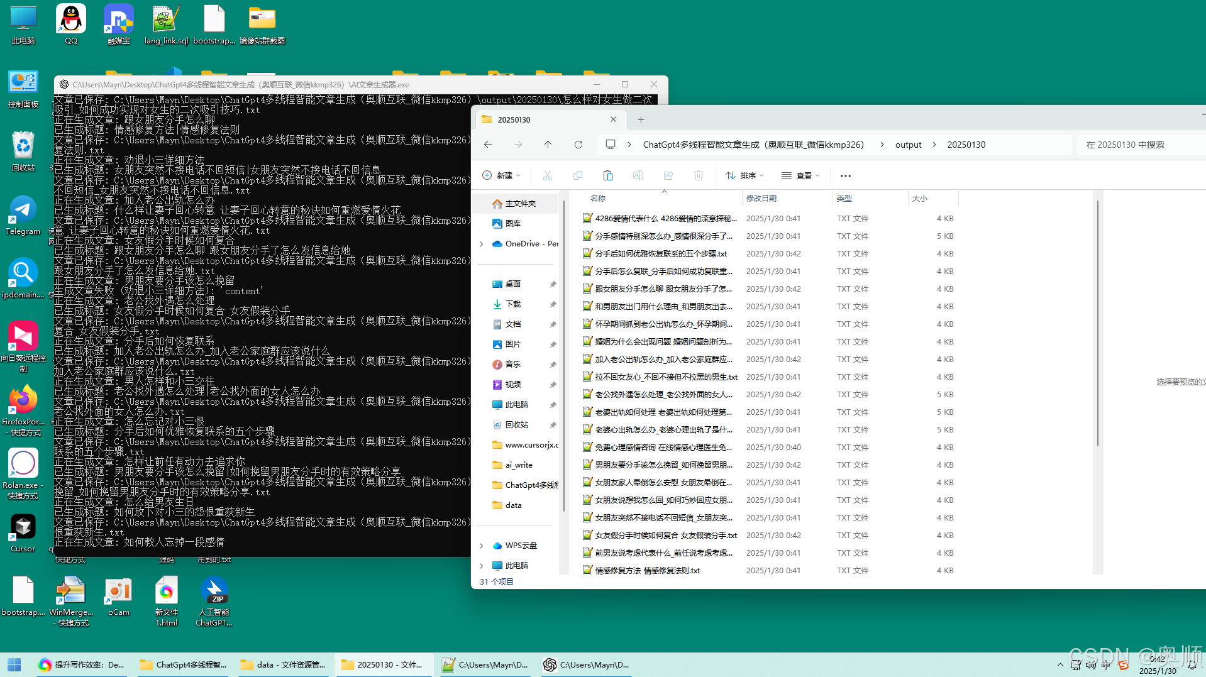
Task: Open the QQ desktop icon
Action: click(71, 25)
